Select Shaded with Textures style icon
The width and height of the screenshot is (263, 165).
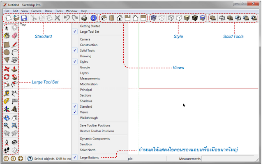195,18
